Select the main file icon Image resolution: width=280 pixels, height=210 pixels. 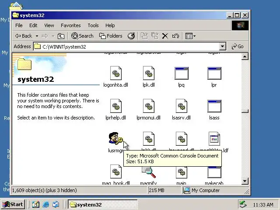click(x=182, y=172)
